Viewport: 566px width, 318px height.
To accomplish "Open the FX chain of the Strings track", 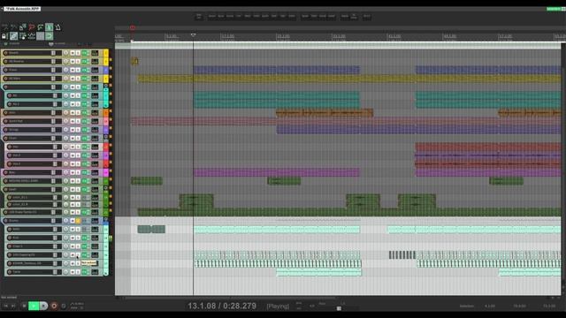I will coord(85,130).
